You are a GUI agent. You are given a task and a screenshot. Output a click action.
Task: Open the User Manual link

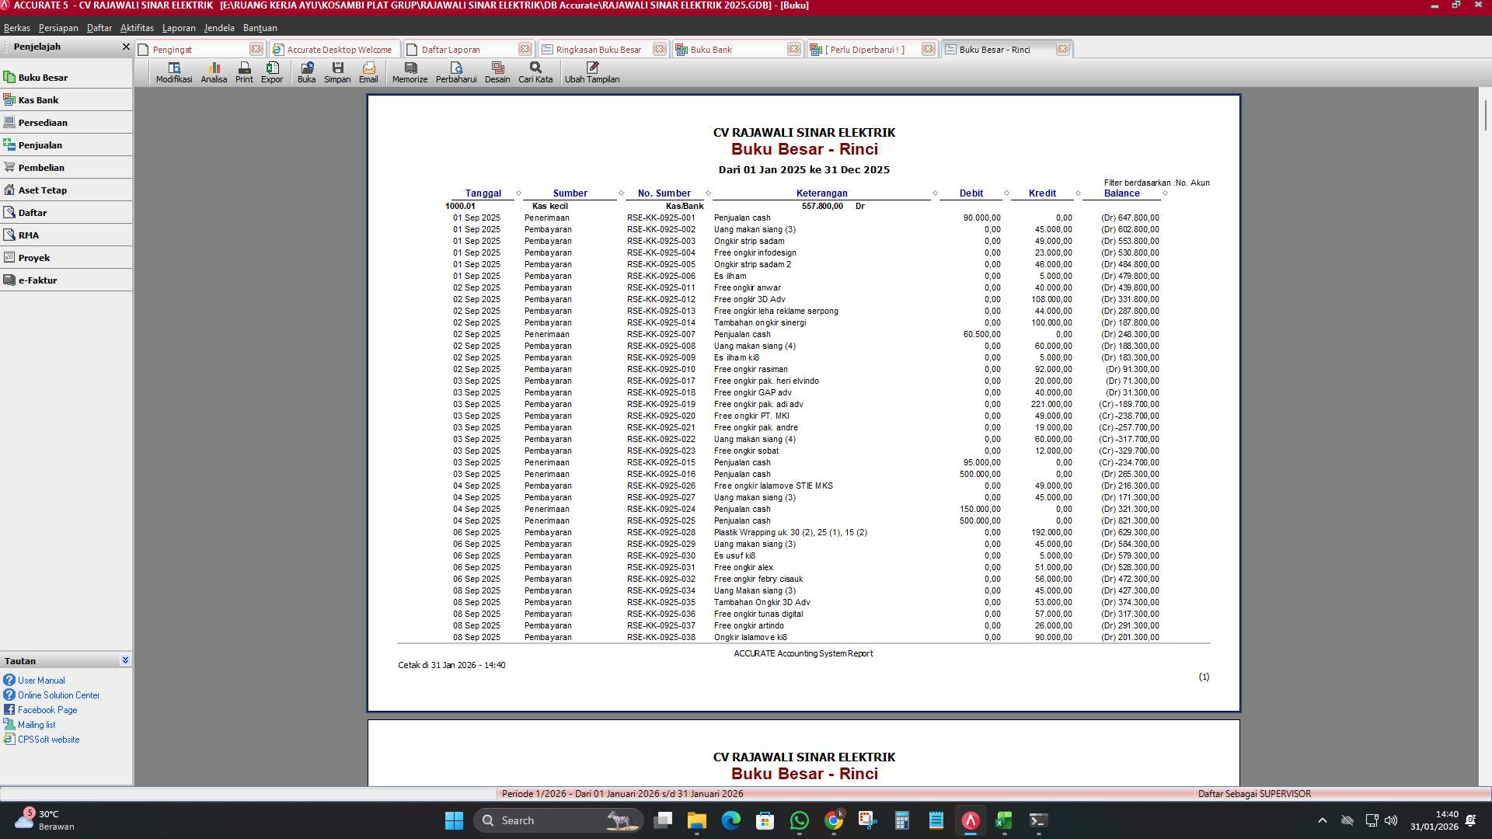click(42, 680)
